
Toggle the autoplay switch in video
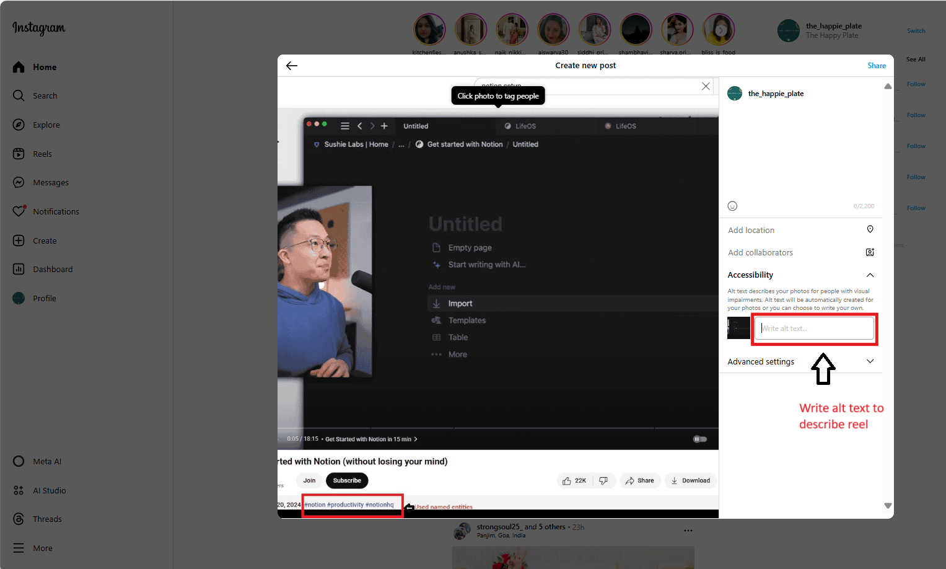[x=699, y=439]
